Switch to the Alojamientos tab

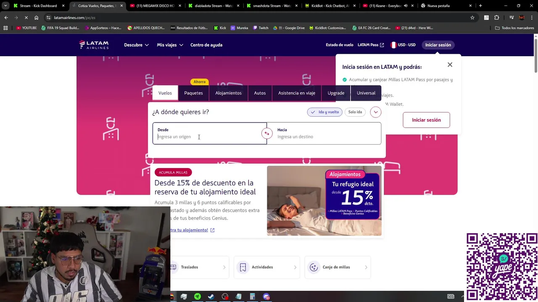[228, 93]
